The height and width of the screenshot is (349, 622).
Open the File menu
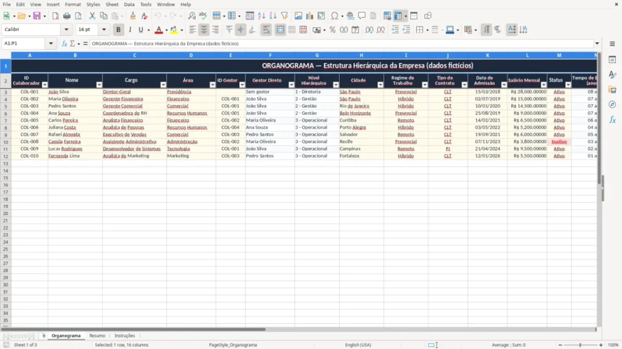(x=7, y=4)
